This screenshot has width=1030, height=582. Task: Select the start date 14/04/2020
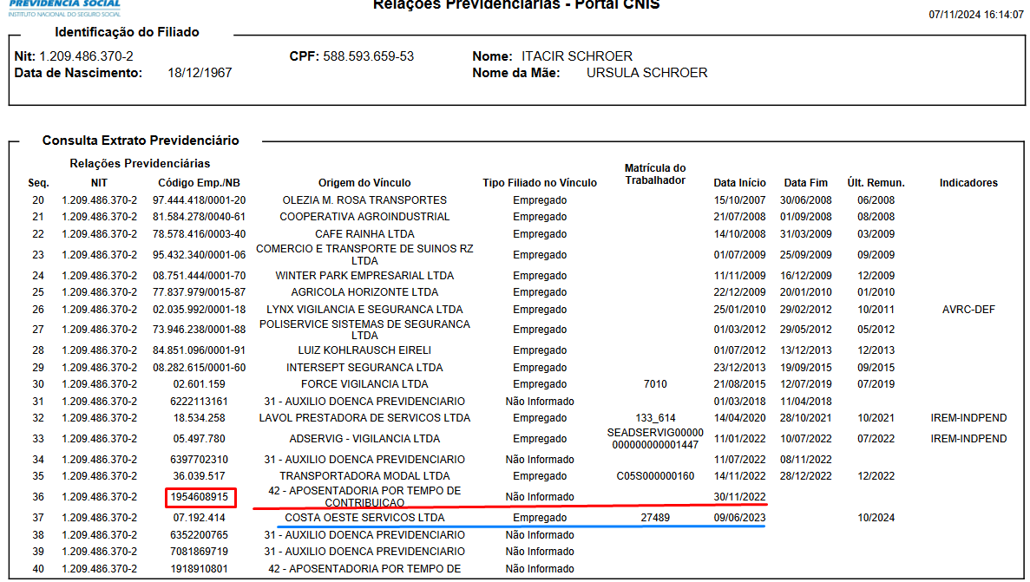[x=739, y=418]
